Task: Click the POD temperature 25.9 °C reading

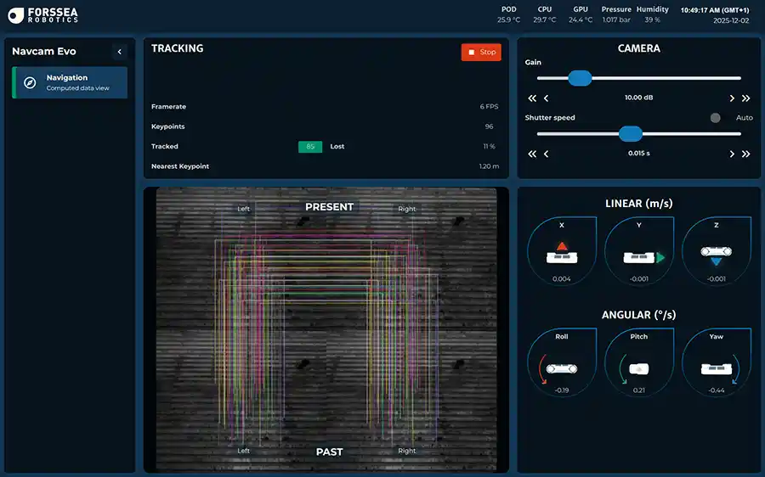Action: (509, 20)
